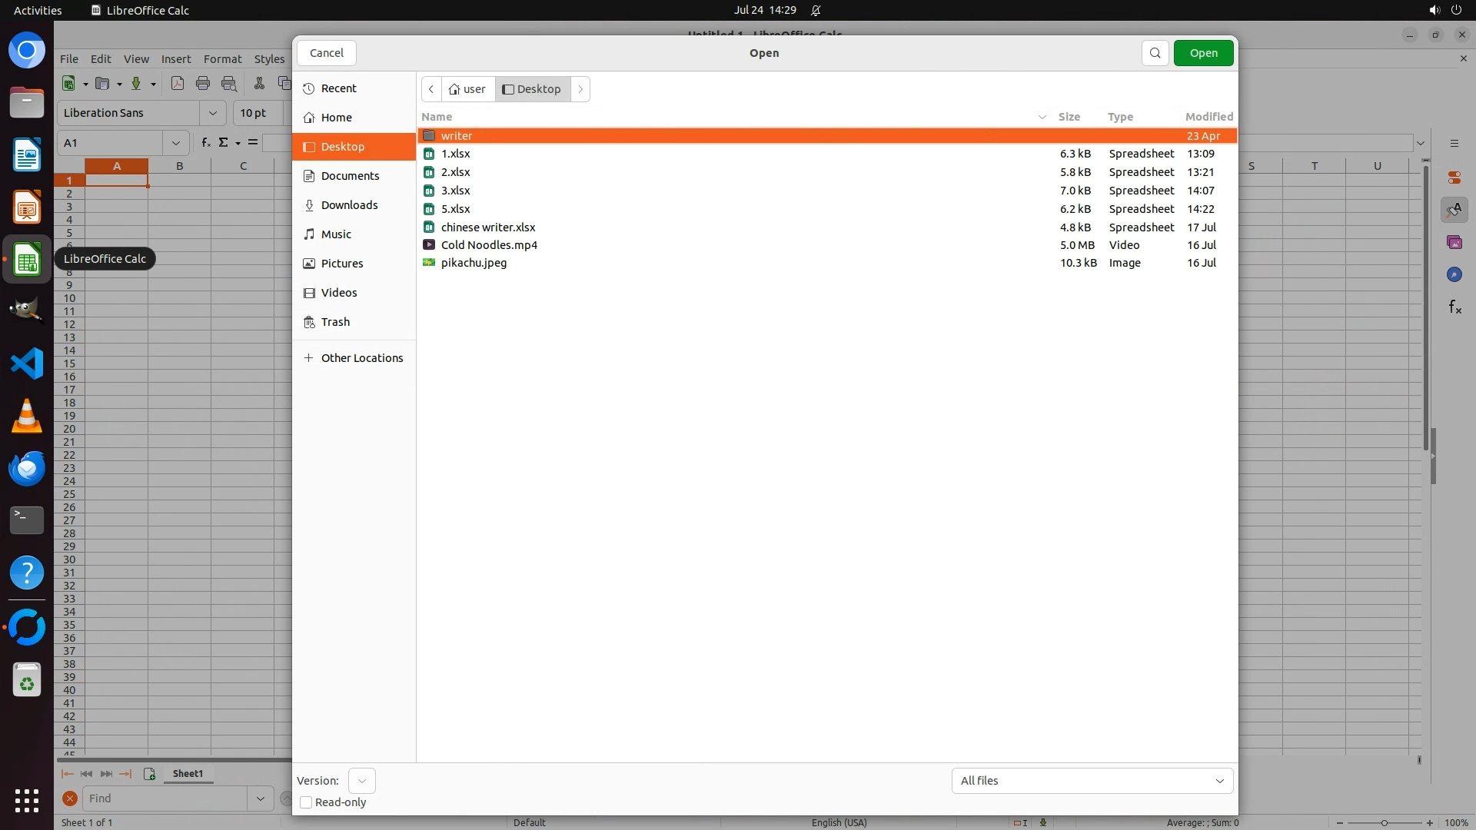Open the font name dropdown arrow
The height and width of the screenshot is (830, 1476).
click(212, 113)
